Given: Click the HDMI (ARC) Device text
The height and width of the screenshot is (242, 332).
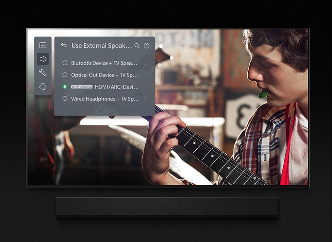Looking at the screenshot, I should click(117, 87).
